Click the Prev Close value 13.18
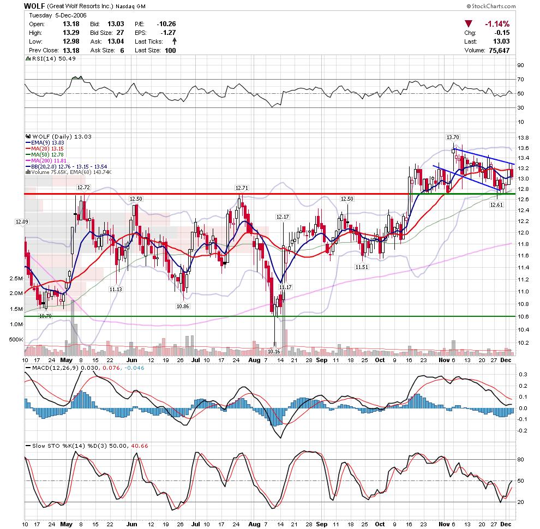Image resolution: width=540 pixels, height=529 pixels. coord(71,50)
